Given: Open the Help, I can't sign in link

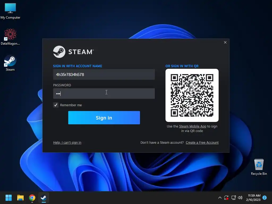Looking at the screenshot, I should pyautogui.click(x=67, y=142).
